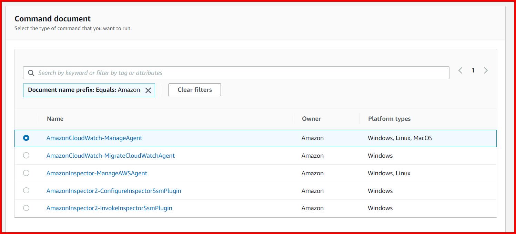
Task: Select the AmazonInspector2-ConfigureInspectorSsmPlugin radio button
Action: [26, 191]
